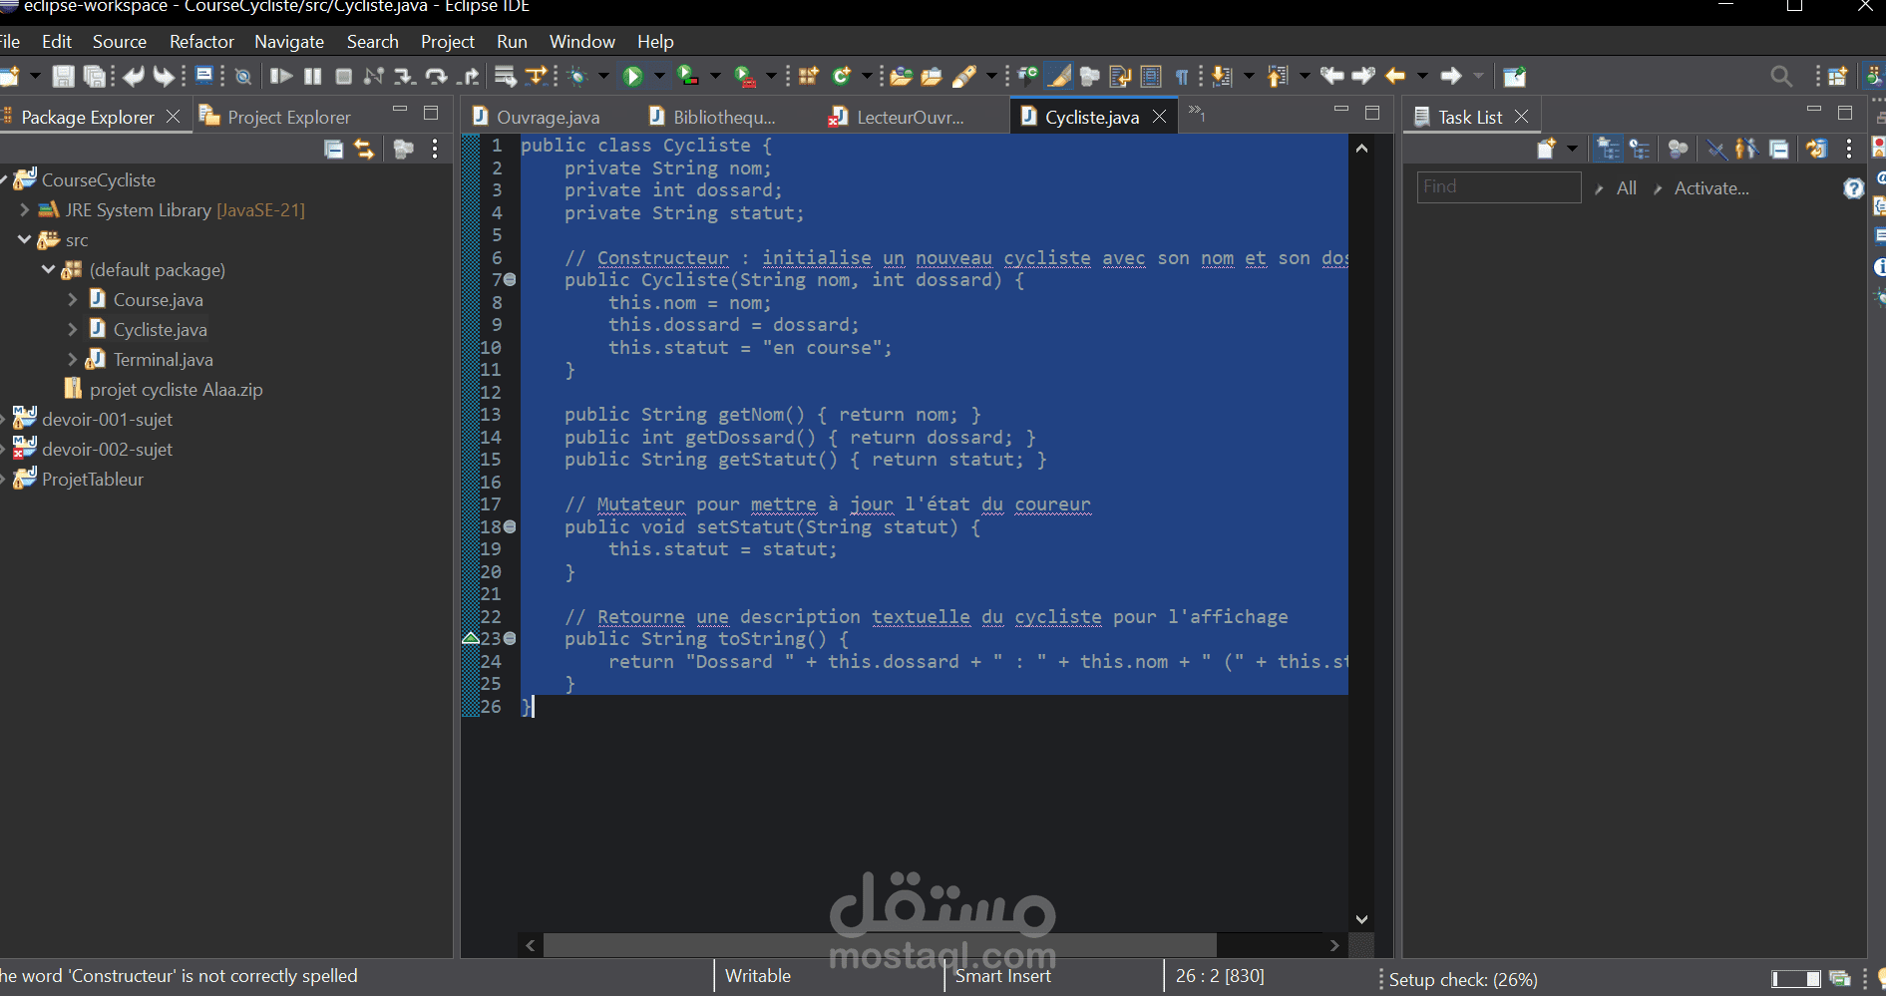Image resolution: width=1886 pixels, height=996 pixels.
Task: Click Task List help question-mark icon
Action: 1853,188
